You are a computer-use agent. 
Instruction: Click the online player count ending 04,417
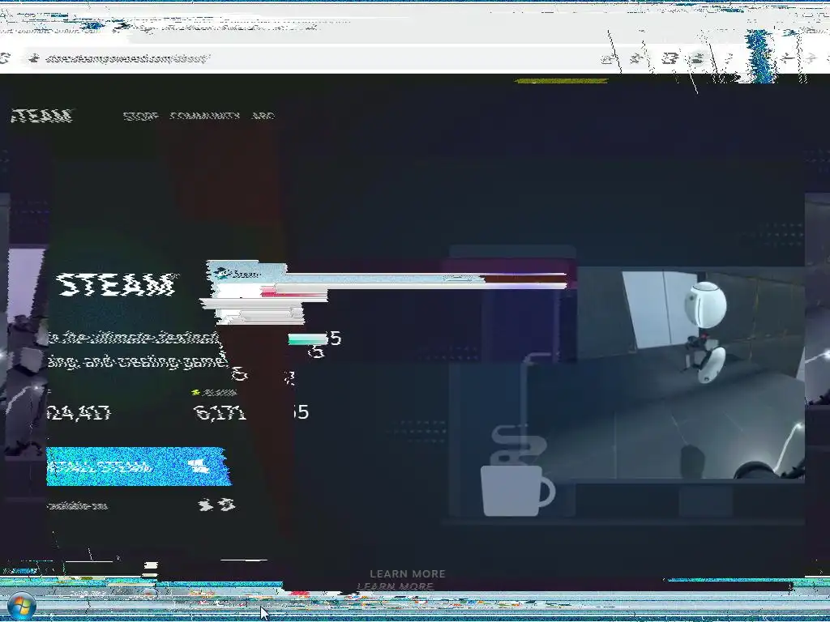click(x=79, y=412)
